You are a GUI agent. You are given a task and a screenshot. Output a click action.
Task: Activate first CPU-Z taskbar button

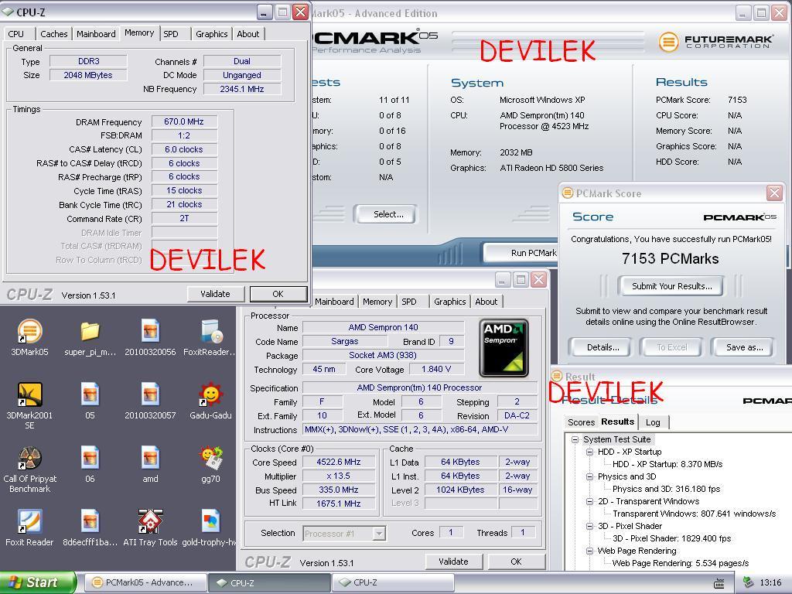point(268,582)
